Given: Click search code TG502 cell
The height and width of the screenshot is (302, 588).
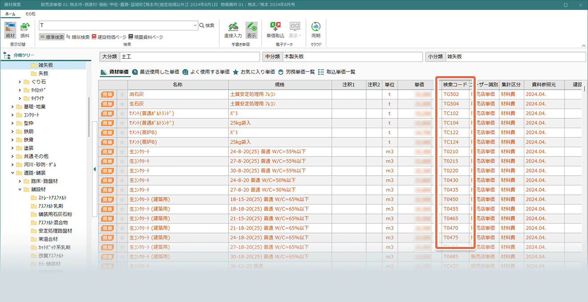Looking at the screenshot, I should 454,95.
